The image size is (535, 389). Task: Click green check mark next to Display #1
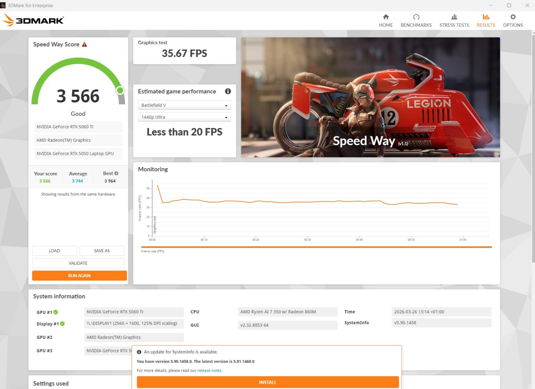pyautogui.click(x=63, y=324)
